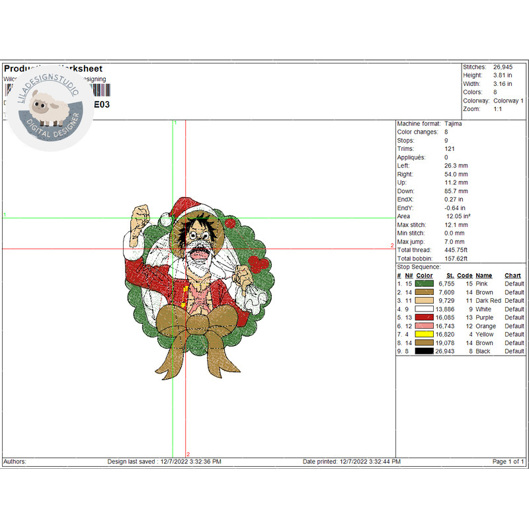Click the red swatch labeled Purple

(424, 317)
